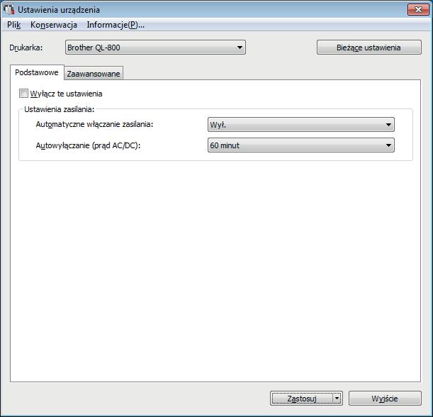Click the Bieżące ustawienia button
This screenshot has width=433, height=417.
[369, 48]
